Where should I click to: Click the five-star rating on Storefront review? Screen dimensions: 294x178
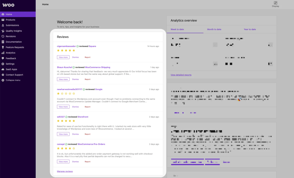coord(66,121)
